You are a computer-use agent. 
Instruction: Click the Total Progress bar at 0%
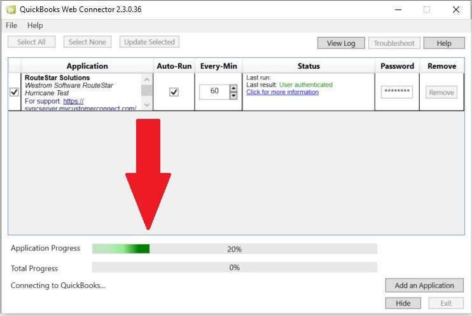point(235,267)
